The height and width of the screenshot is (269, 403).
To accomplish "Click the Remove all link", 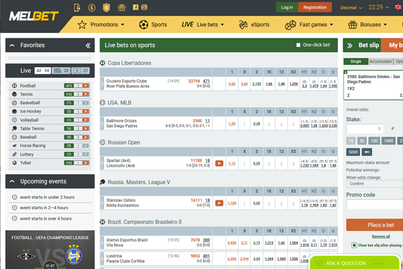I will 381,237.
